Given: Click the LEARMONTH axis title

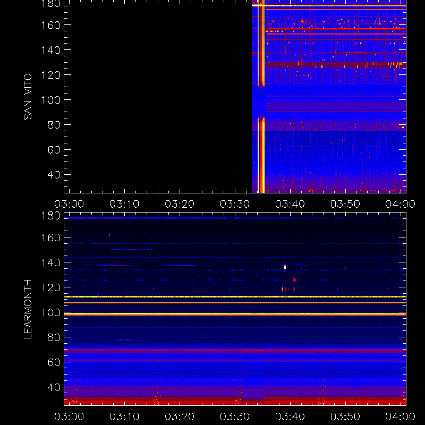Looking at the screenshot, I should [28, 309].
